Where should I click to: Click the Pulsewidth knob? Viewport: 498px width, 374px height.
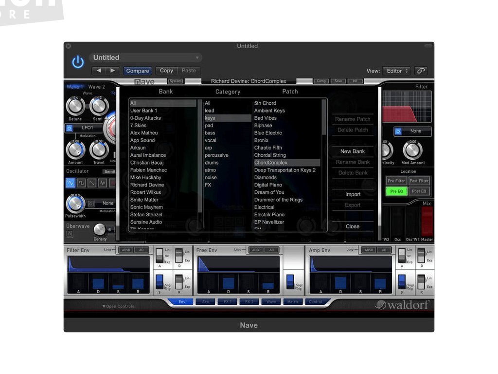[75, 204]
